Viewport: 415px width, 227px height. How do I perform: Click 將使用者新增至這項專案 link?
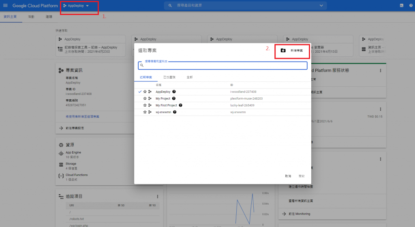click(x=82, y=117)
